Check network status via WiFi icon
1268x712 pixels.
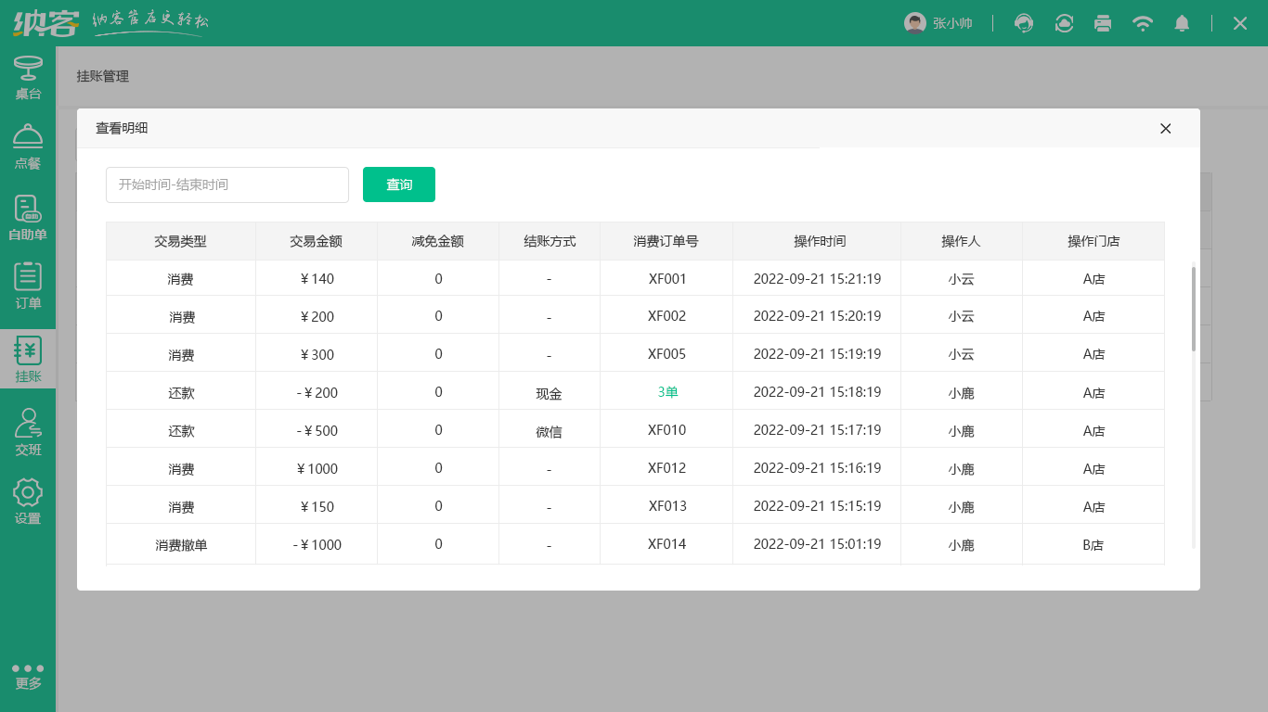1143,22
